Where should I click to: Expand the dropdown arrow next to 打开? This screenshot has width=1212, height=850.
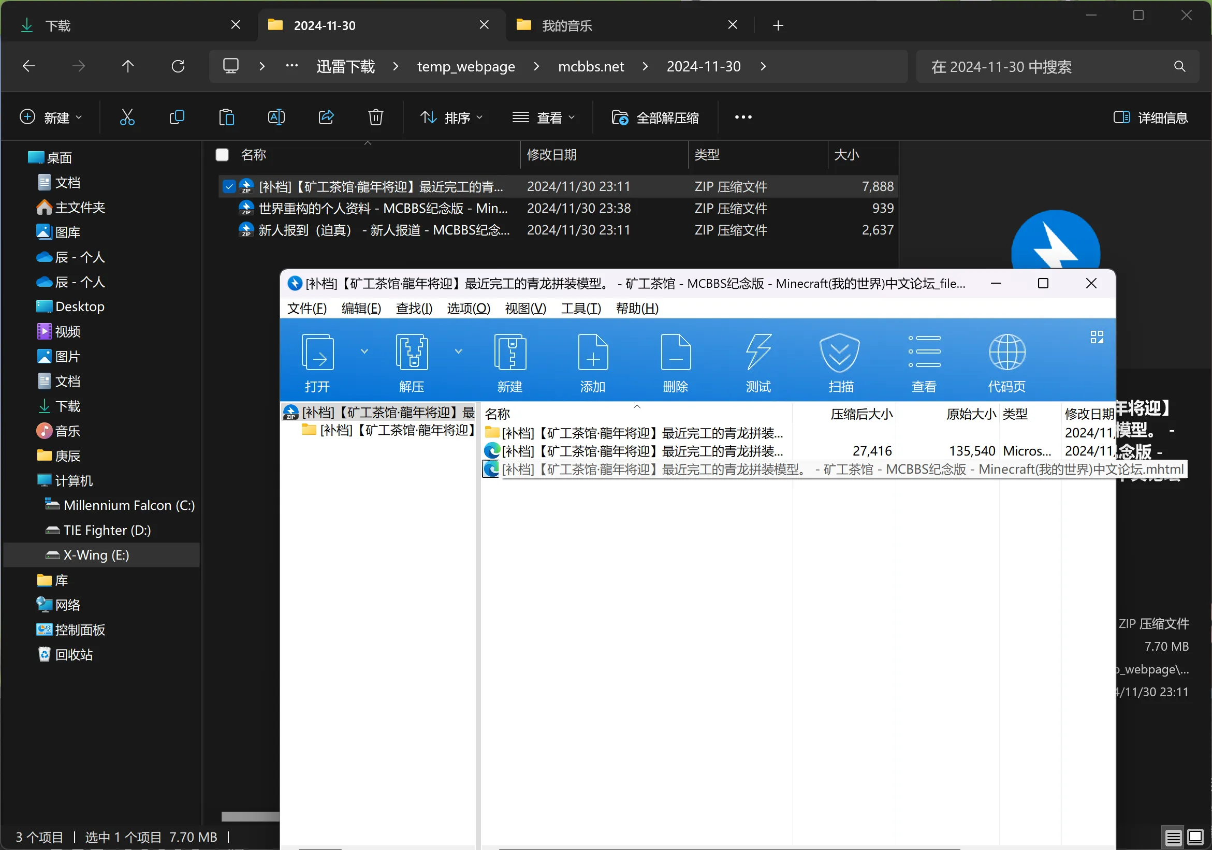click(364, 351)
